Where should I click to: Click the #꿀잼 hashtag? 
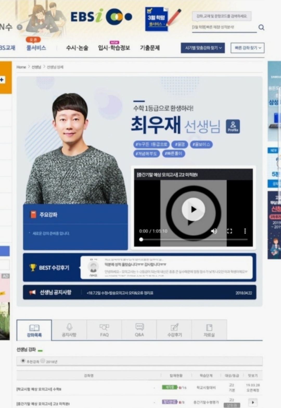[180, 144]
